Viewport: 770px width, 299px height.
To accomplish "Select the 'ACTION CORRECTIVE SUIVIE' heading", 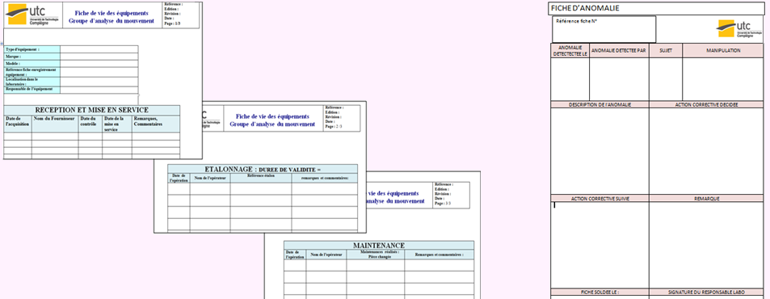I will coord(600,198).
